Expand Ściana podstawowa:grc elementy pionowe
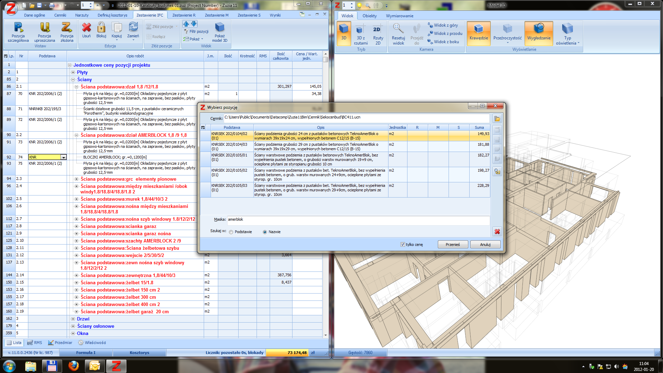Image resolution: width=663 pixels, height=373 pixels. pyautogui.click(x=77, y=179)
